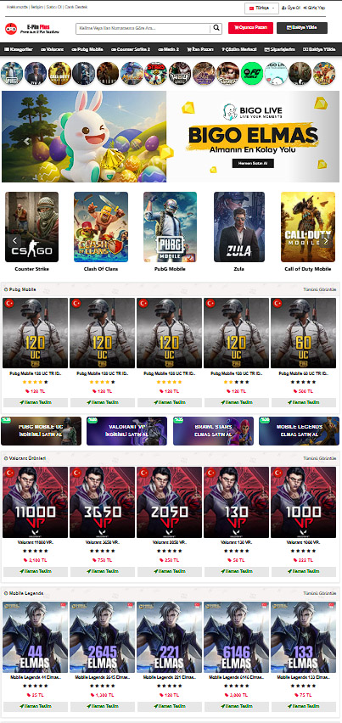Viewport: 342px width, 723px height.
Task: Click the Bakiye Yükle dark button
Action: coord(302,28)
